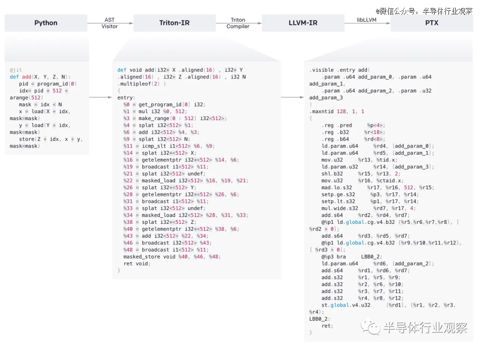Click the '%38 = splat i32*<512> Z;' line
Image resolution: width=483 pixels, height=349 pixels.
point(160,222)
